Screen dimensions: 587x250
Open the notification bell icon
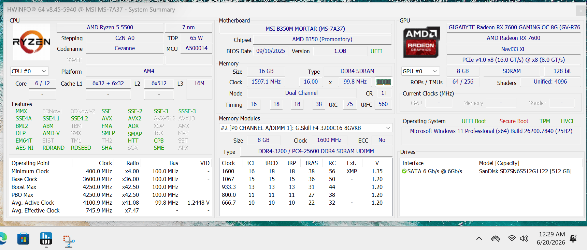click(x=573, y=238)
